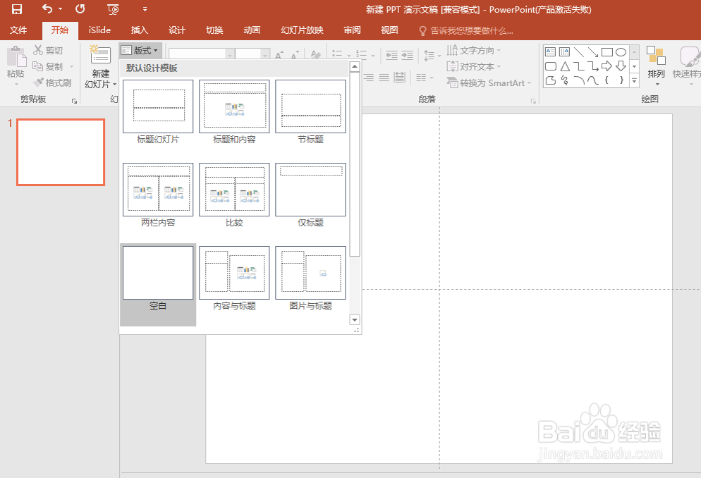
Task: Start slideshow from beginning icon
Action: pos(113,9)
